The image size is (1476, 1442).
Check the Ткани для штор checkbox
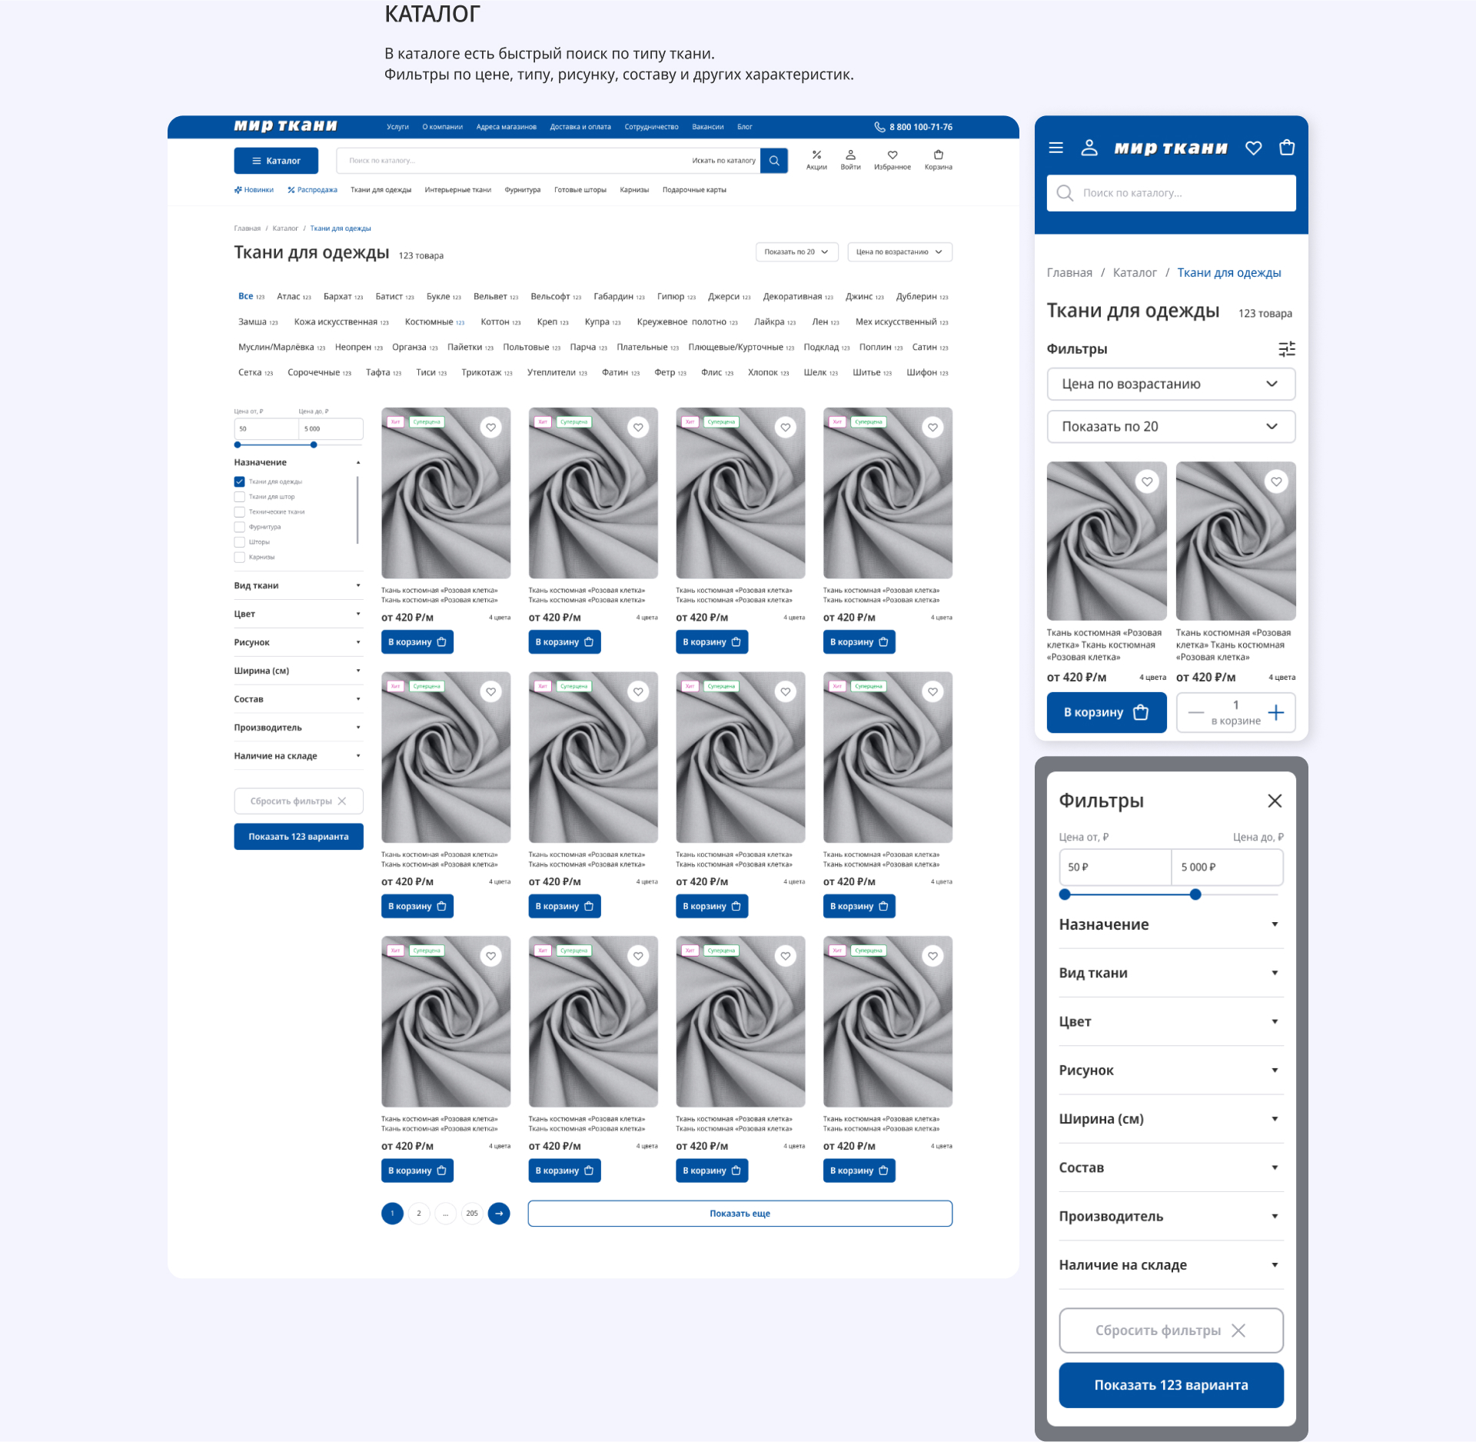click(240, 497)
